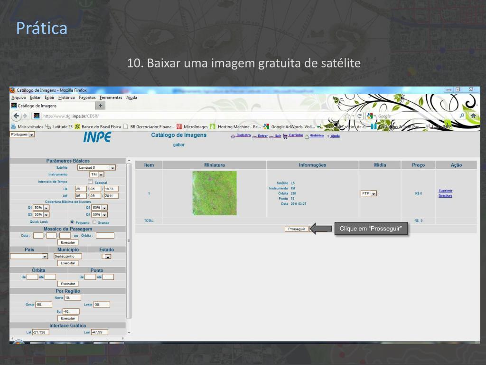The image size is (486, 365).
Task: Open the País dropdown
Action: point(29,256)
